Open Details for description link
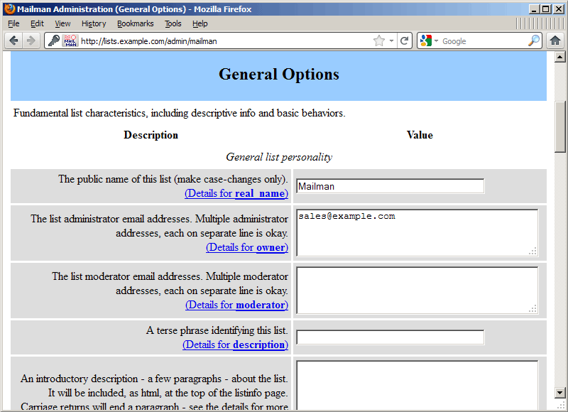Image resolution: width=568 pixels, height=412 pixels. coord(235,345)
